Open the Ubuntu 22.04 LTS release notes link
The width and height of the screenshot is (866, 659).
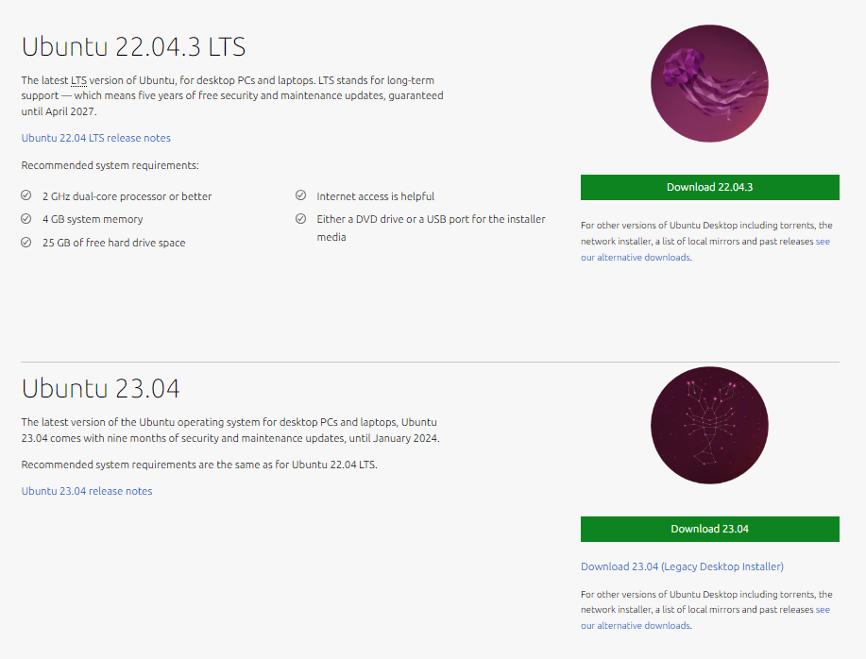pos(96,138)
